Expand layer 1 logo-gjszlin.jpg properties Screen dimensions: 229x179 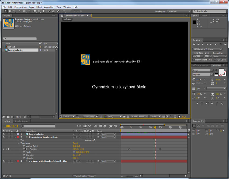tap(15, 134)
